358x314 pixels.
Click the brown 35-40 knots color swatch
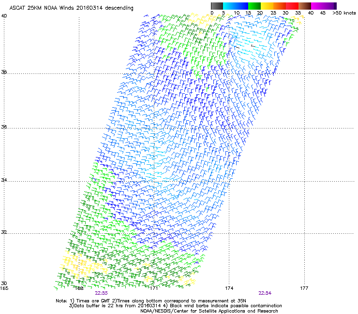tap(305, 6)
